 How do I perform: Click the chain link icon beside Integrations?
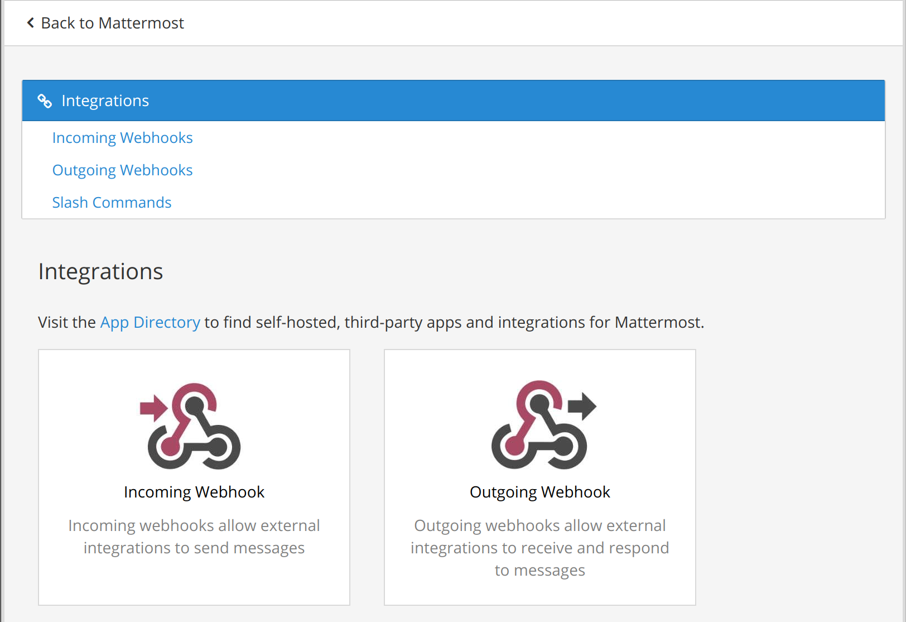(x=45, y=101)
